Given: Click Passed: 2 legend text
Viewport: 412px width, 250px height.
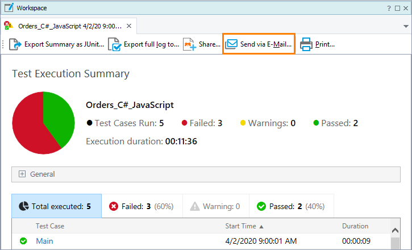Looking at the screenshot, I should click(x=339, y=123).
